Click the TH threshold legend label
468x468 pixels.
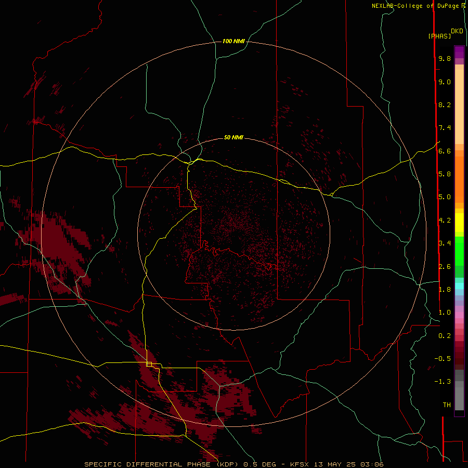coord(447,405)
